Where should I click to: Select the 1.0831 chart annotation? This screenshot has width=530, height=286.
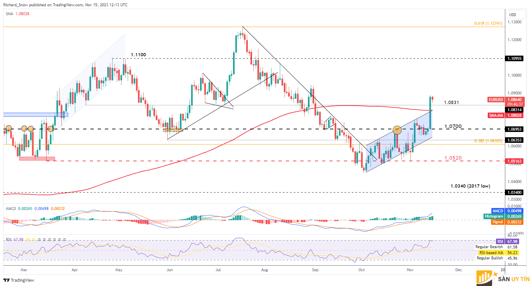451,103
